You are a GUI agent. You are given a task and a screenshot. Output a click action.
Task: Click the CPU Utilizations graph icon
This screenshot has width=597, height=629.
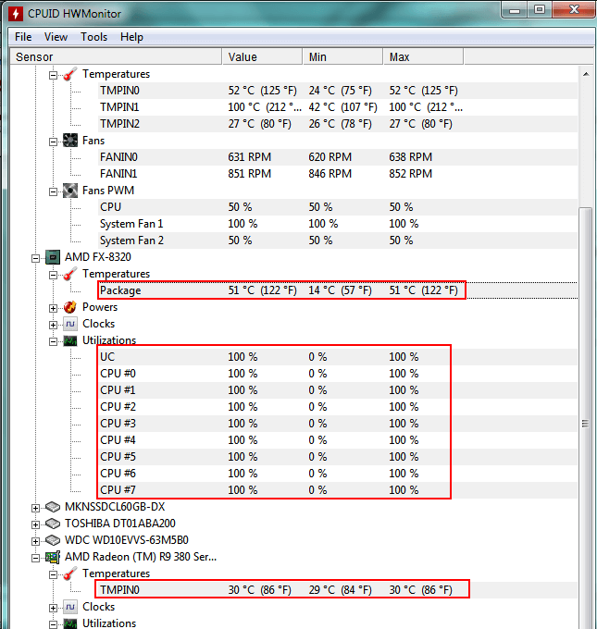(70, 341)
